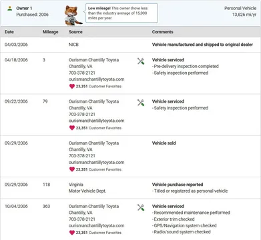Click the Comments column header

(162, 32)
